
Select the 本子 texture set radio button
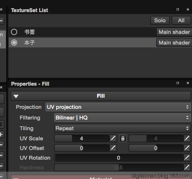click(14, 43)
